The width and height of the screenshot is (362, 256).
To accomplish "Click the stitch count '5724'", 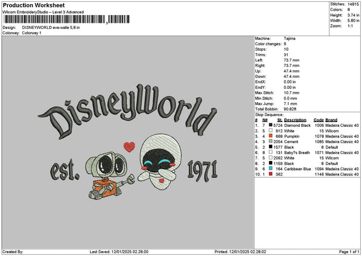I will tap(278, 125).
